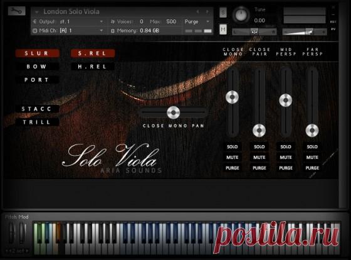Click the +2 oct keyboard octave control
The width and height of the screenshot is (351, 260).
(x=18, y=251)
